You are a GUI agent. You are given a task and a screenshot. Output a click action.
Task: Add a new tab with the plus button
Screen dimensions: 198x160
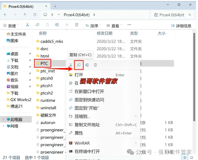tap(55, 7)
